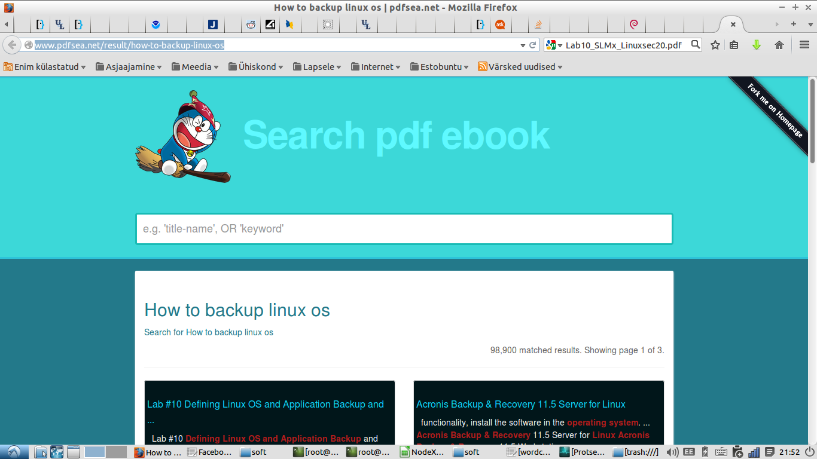Go to the Firefox home page icon

[779, 45]
